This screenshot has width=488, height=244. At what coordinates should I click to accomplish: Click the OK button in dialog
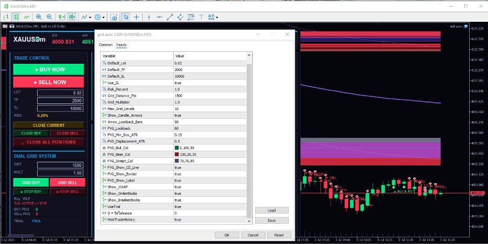coord(227,235)
